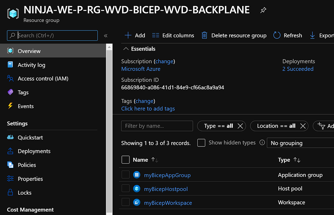Viewport: 334px width, 215px height.
Task: Click the Access control people icon
Action: (x=10, y=78)
